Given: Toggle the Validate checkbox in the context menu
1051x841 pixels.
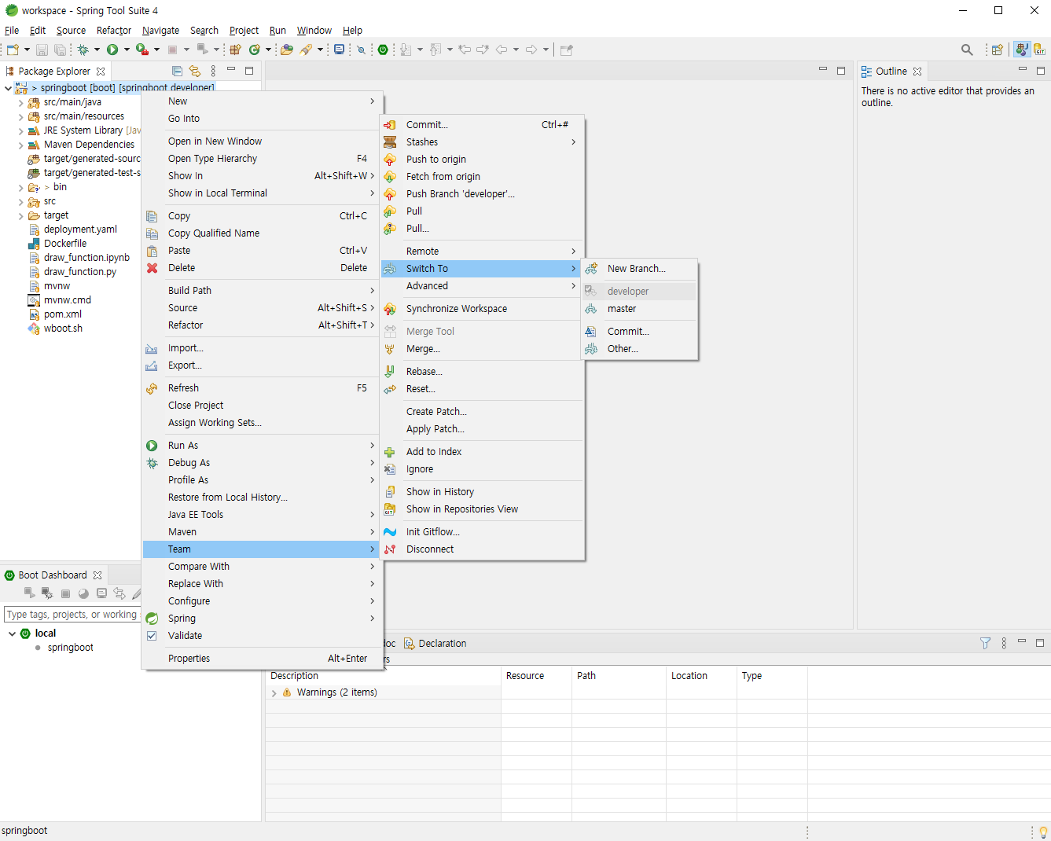Looking at the screenshot, I should pyautogui.click(x=152, y=636).
